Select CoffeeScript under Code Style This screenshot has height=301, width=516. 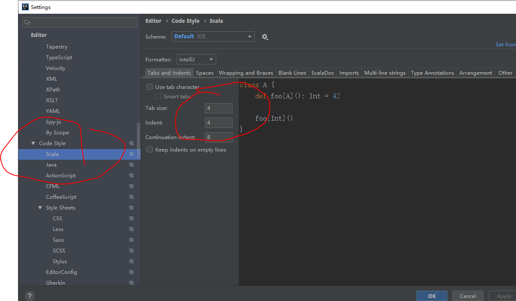click(61, 197)
